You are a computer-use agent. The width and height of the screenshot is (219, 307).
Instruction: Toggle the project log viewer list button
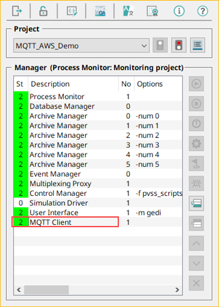coord(197,45)
